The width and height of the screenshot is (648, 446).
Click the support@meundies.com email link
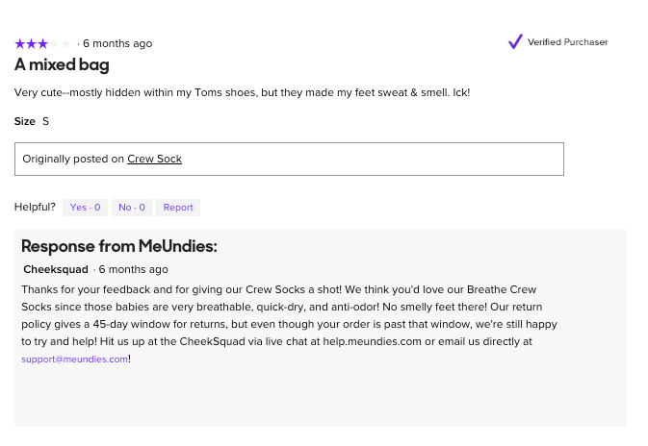(x=75, y=359)
